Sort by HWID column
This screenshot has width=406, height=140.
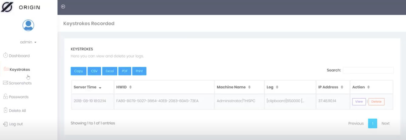(x=164, y=87)
